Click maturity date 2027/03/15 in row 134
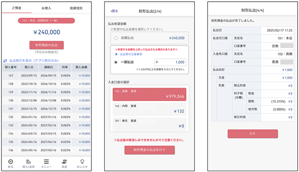The image size is (299, 172). point(49,134)
